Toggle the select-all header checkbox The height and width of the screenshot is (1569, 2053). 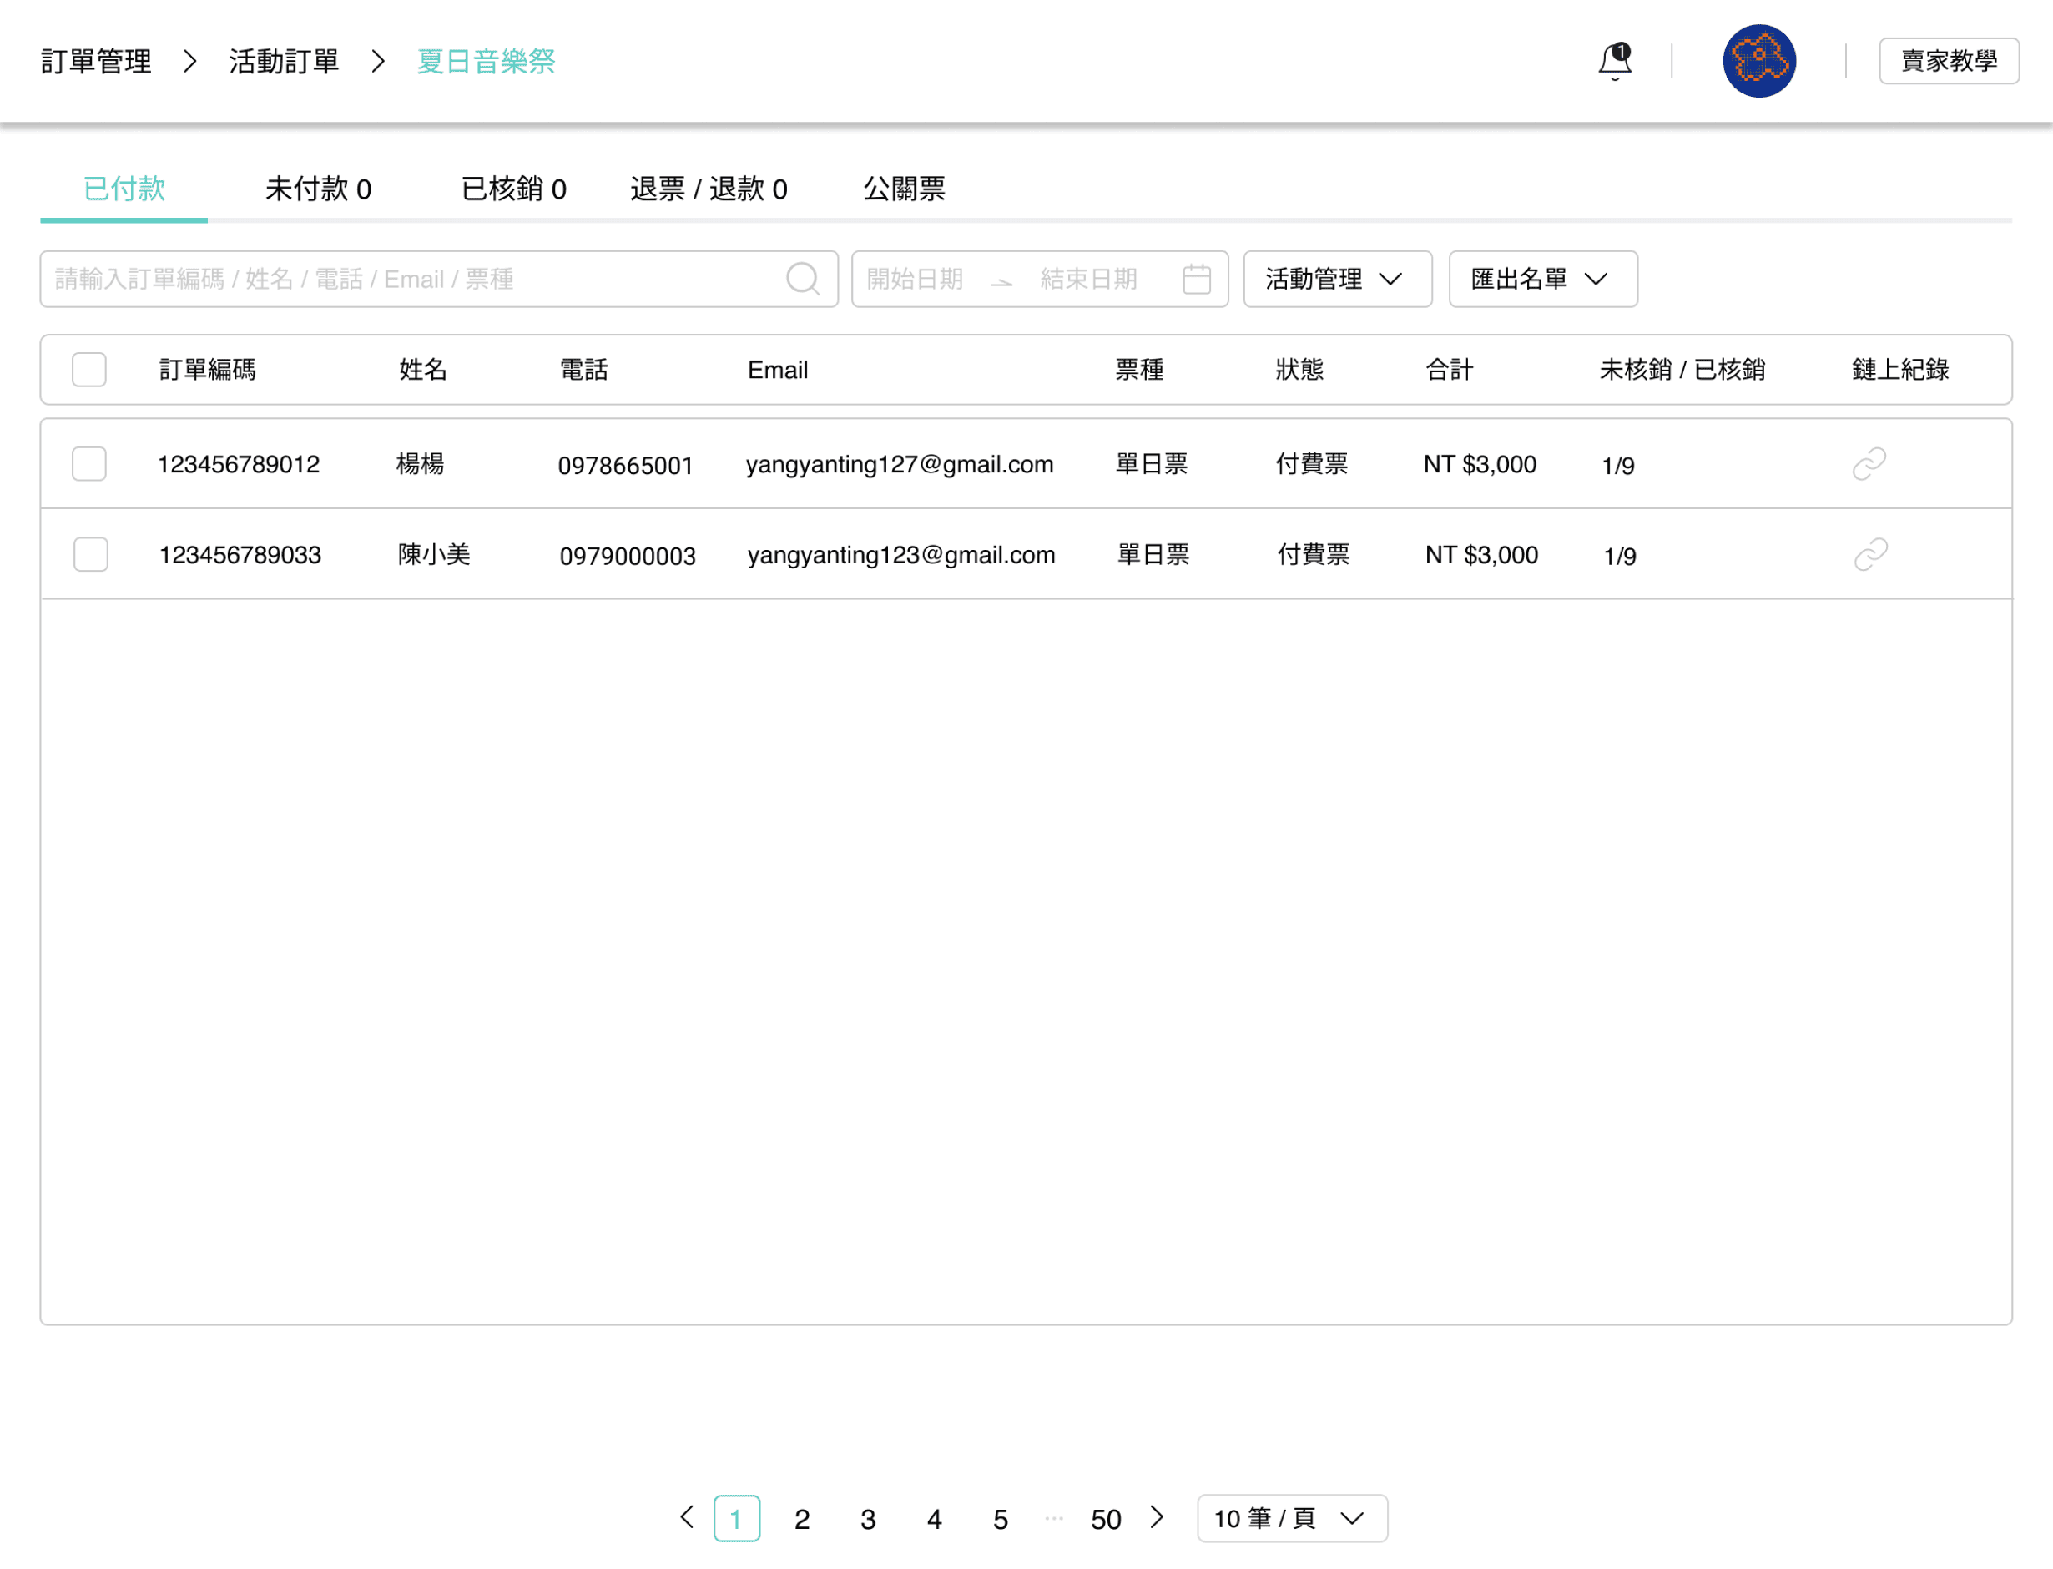pos(88,370)
